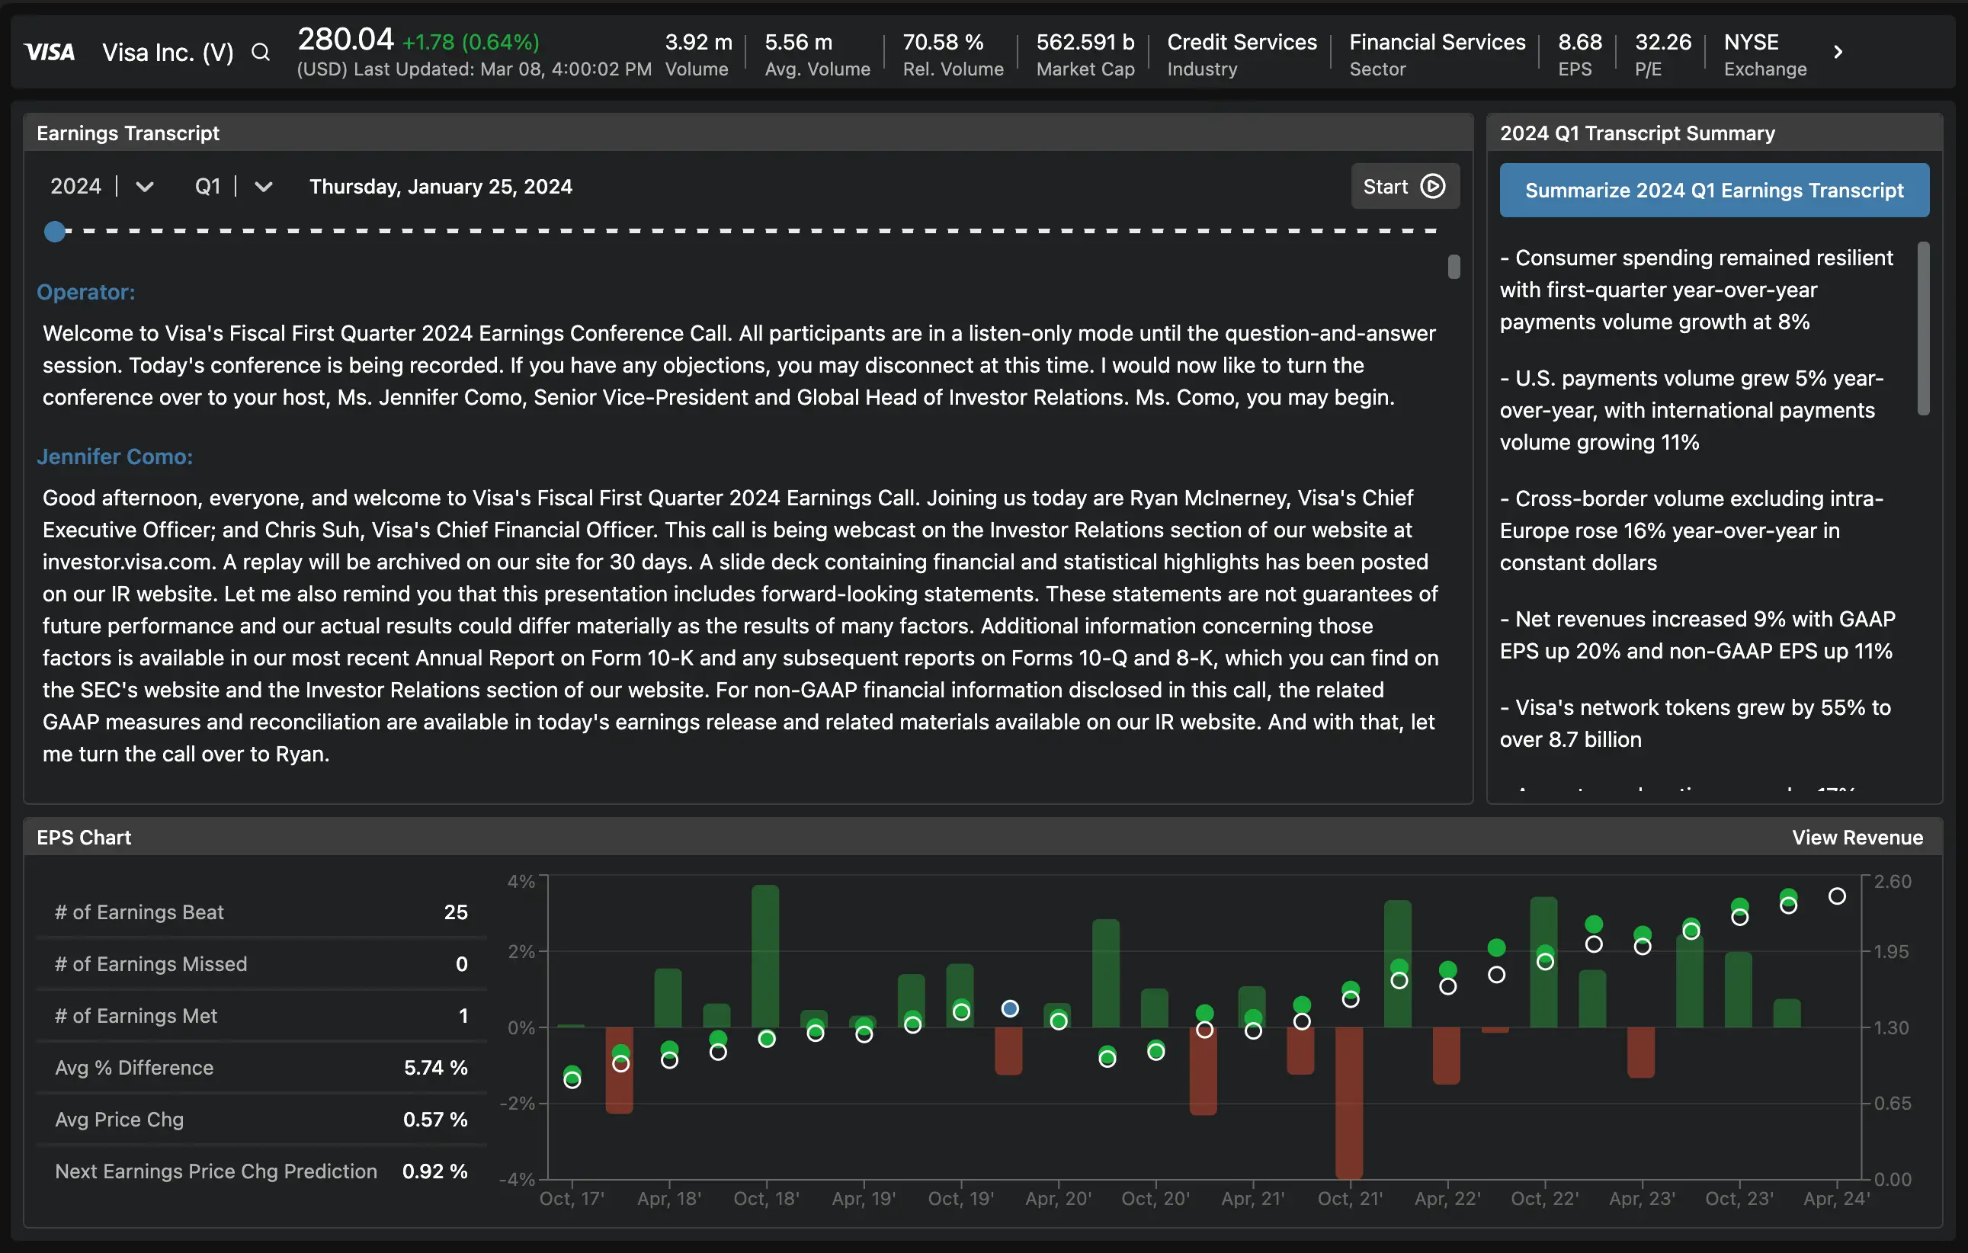
Task: Click the transcript progress marker dot
Action: [55, 230]
